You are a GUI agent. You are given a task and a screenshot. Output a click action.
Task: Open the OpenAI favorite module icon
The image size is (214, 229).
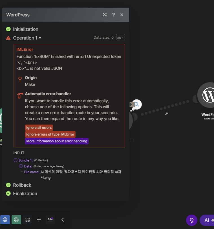[16, 220]
